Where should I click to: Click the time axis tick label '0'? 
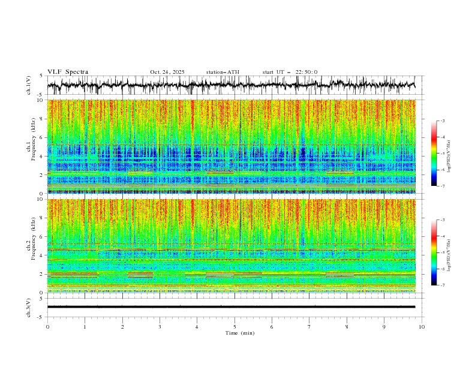pos(47,327)
